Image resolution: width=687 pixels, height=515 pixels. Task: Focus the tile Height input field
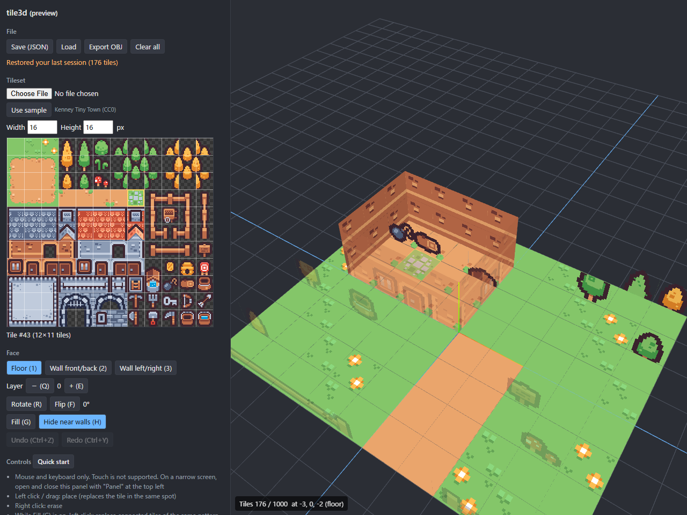[x=98, y=127]
